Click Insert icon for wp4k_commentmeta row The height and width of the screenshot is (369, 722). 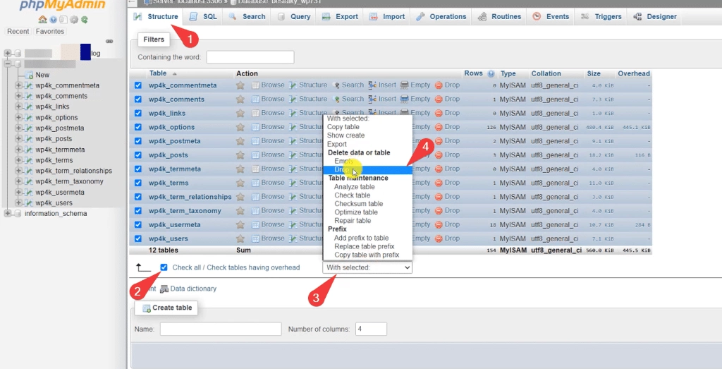click(372, 85)
